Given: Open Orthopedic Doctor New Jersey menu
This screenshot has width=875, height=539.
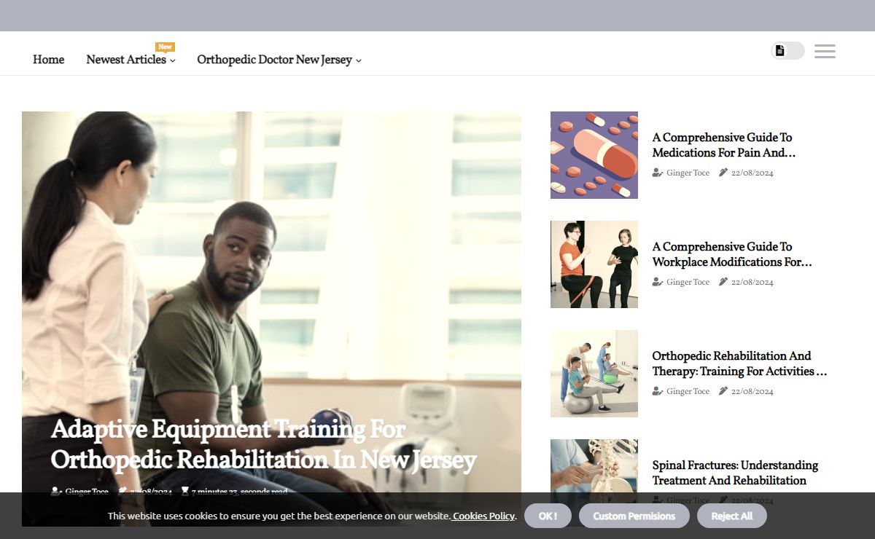Looking at the screenshot, I should tap(275, 60).
